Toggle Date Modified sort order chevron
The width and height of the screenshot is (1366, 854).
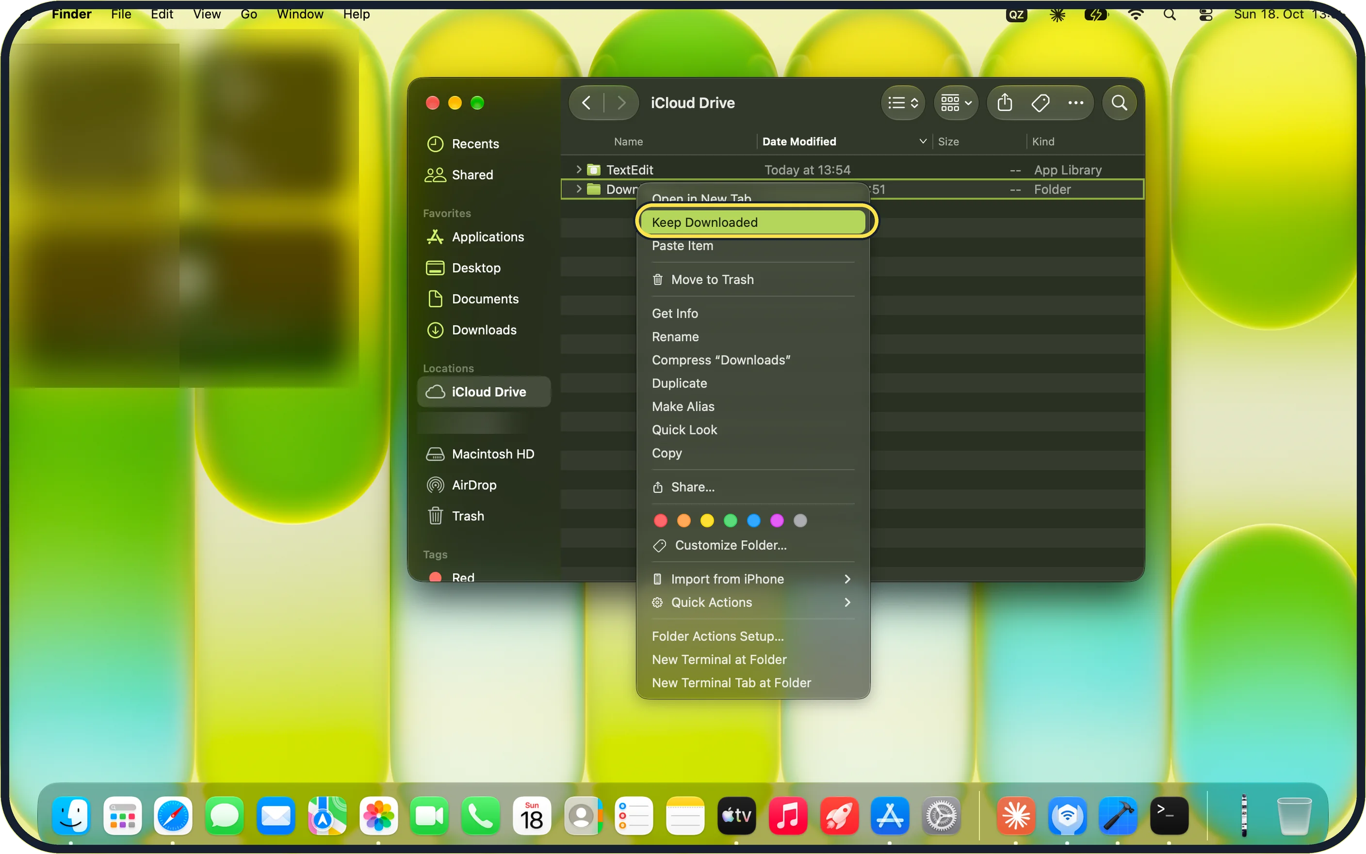[922, 141]
